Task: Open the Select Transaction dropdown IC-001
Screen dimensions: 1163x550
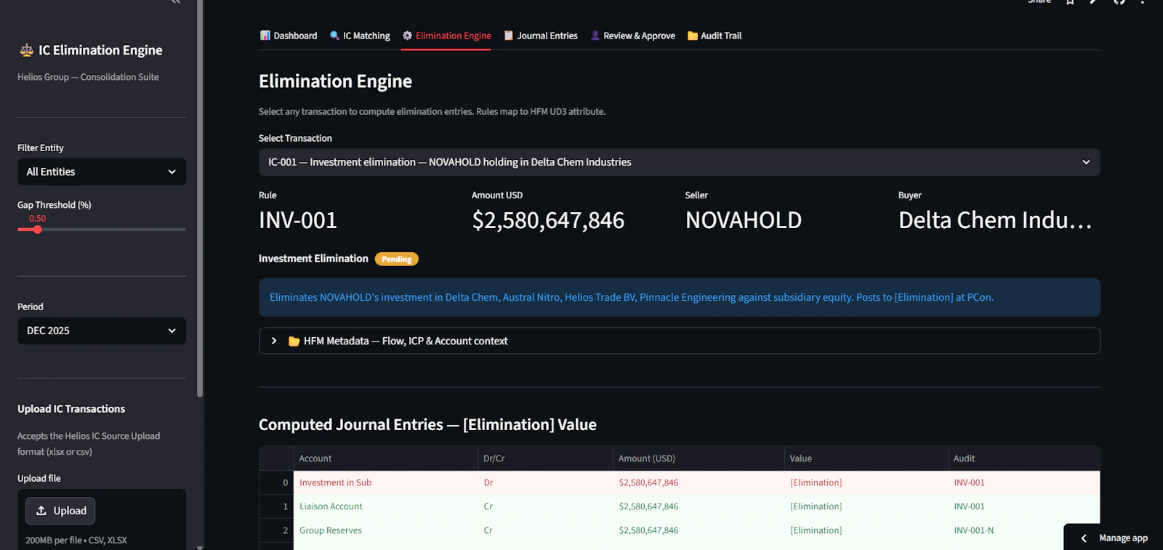Action: pyautogui.click(x=680, y=162)
